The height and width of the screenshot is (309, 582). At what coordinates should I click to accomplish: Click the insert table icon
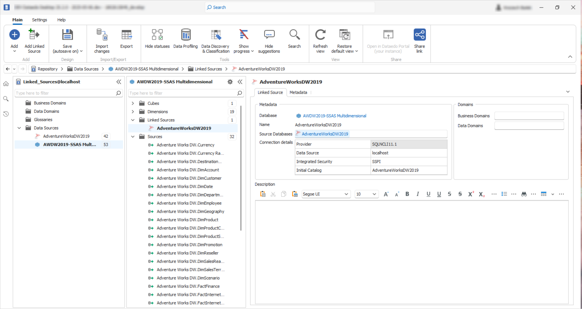pos(544,194)
